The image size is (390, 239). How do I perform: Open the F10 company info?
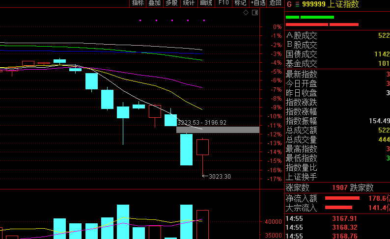223,3
